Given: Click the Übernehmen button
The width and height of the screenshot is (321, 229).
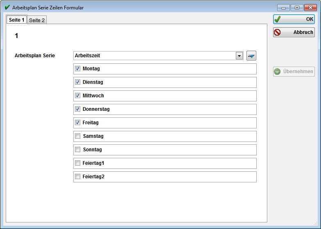Looking at the screenshot, I should (294, 72).
